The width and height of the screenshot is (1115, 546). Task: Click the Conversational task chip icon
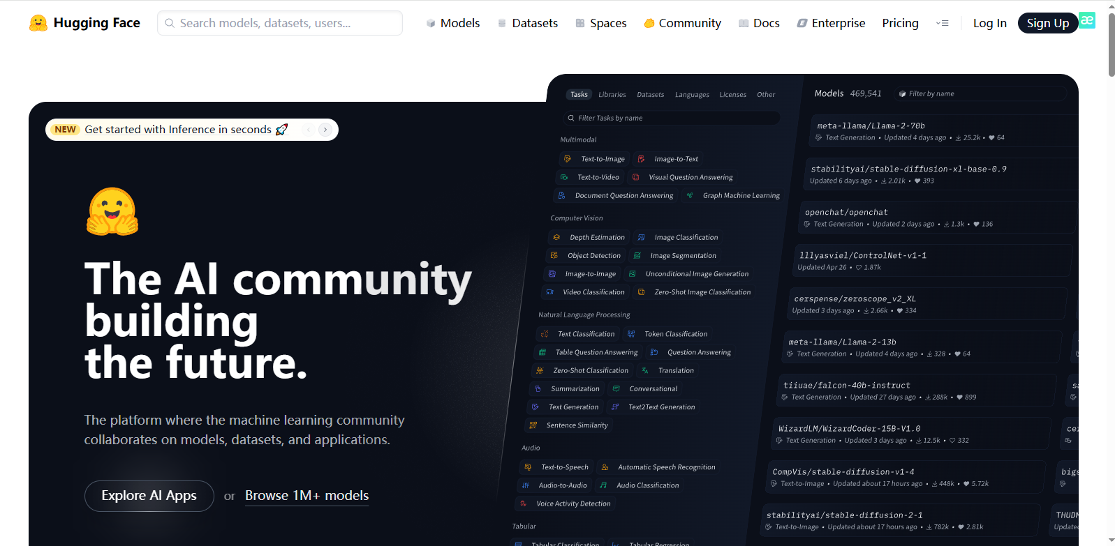pos(616,388)
